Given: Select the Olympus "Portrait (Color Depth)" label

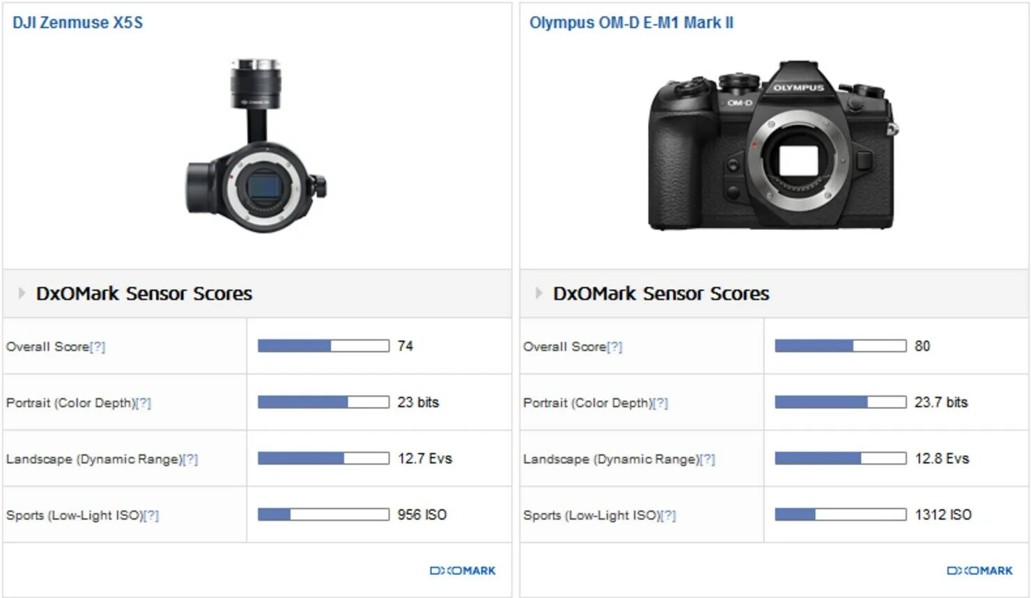Looking at the screenshot, I should click(587, 403).
